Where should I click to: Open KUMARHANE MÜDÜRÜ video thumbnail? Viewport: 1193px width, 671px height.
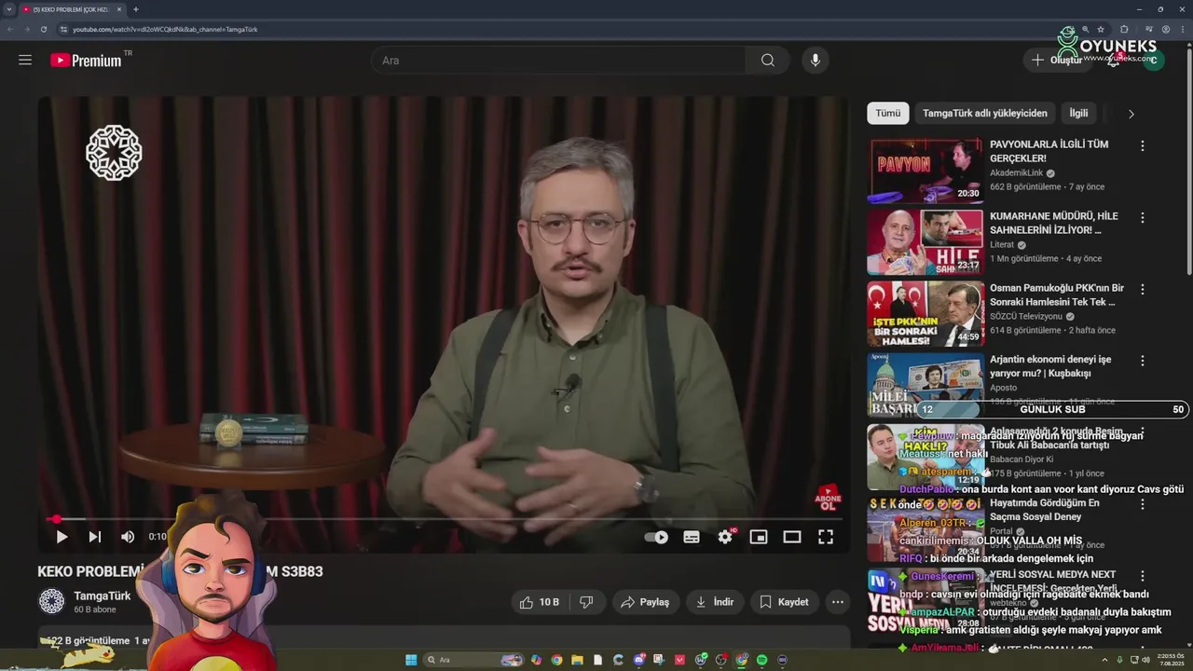click(926, 242)
